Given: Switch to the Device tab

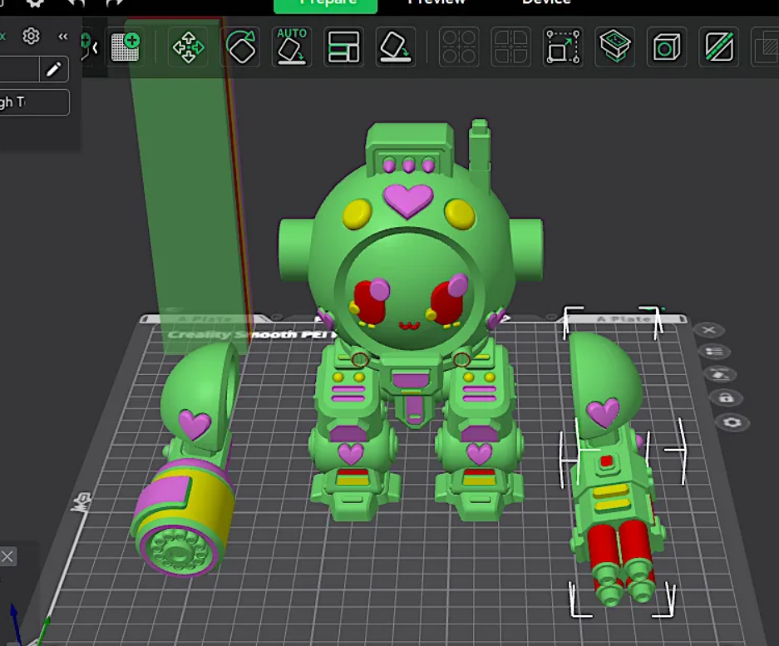Looking at the screenshot, I should [545, 3].
